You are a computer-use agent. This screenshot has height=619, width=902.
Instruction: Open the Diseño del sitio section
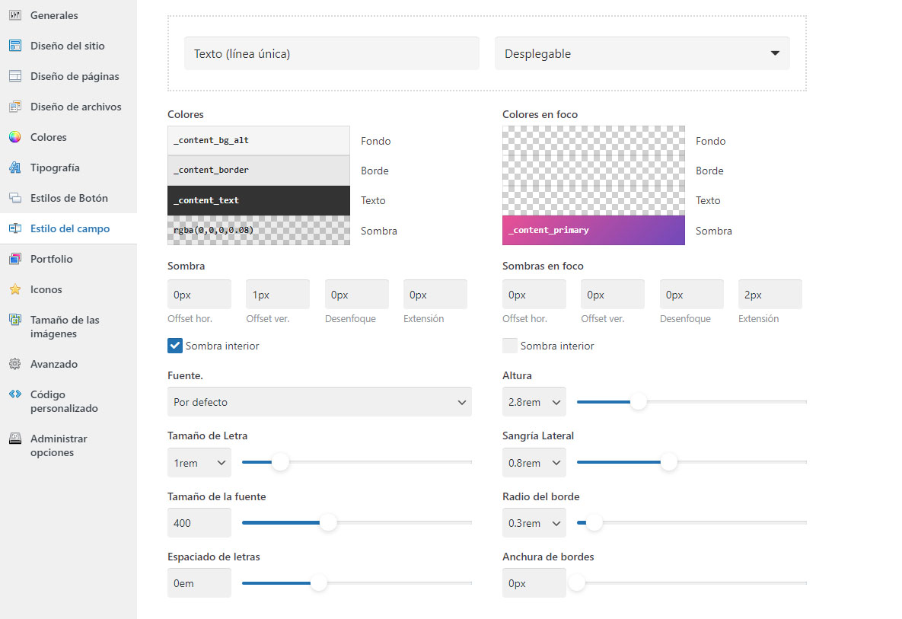click(x=69, y=46)
